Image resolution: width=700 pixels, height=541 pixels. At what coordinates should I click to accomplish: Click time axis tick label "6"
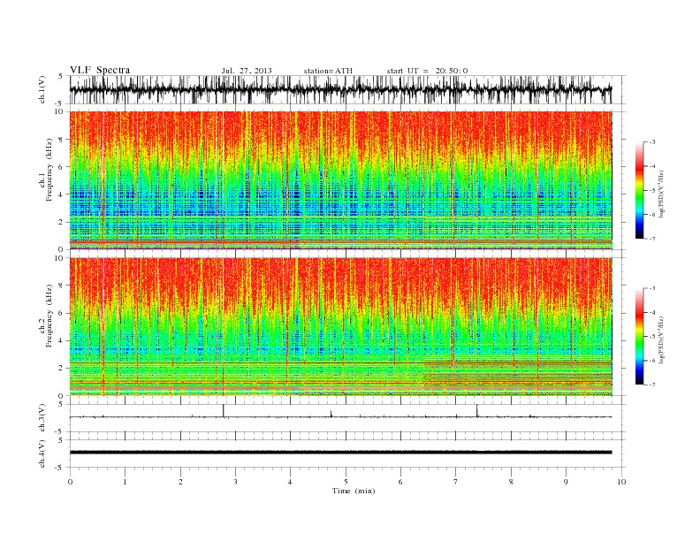click(401, 482)
